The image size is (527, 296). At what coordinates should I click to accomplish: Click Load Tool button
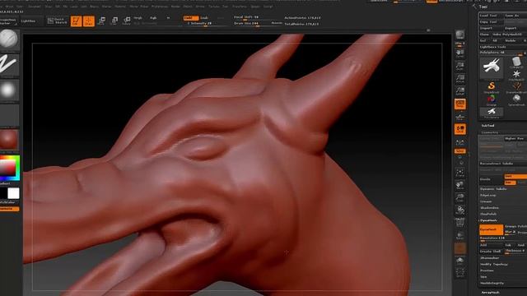pyautogui.click(x=492, y=16)
